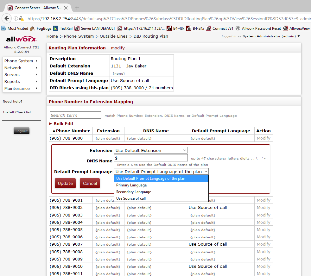Expand the Servers menu
Viewport: 311px width, 276px height.
point(22,75)
